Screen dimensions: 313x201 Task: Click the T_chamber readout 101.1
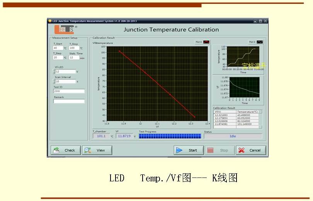tap(101, 136)
